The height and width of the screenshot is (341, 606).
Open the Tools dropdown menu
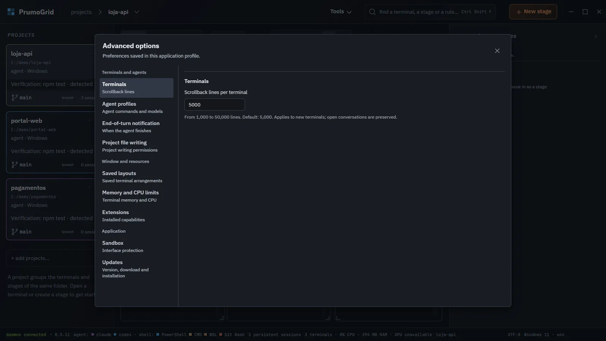[341, 12]
